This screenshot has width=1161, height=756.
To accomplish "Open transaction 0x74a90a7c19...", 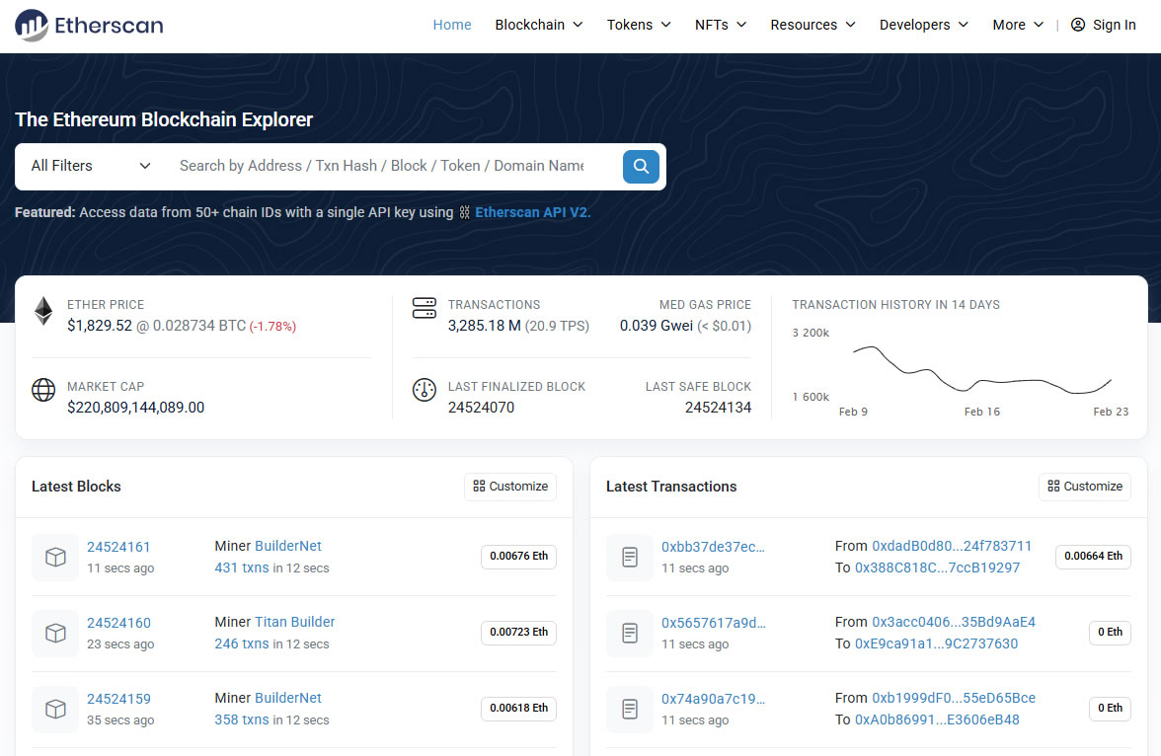I will point(713,699).
